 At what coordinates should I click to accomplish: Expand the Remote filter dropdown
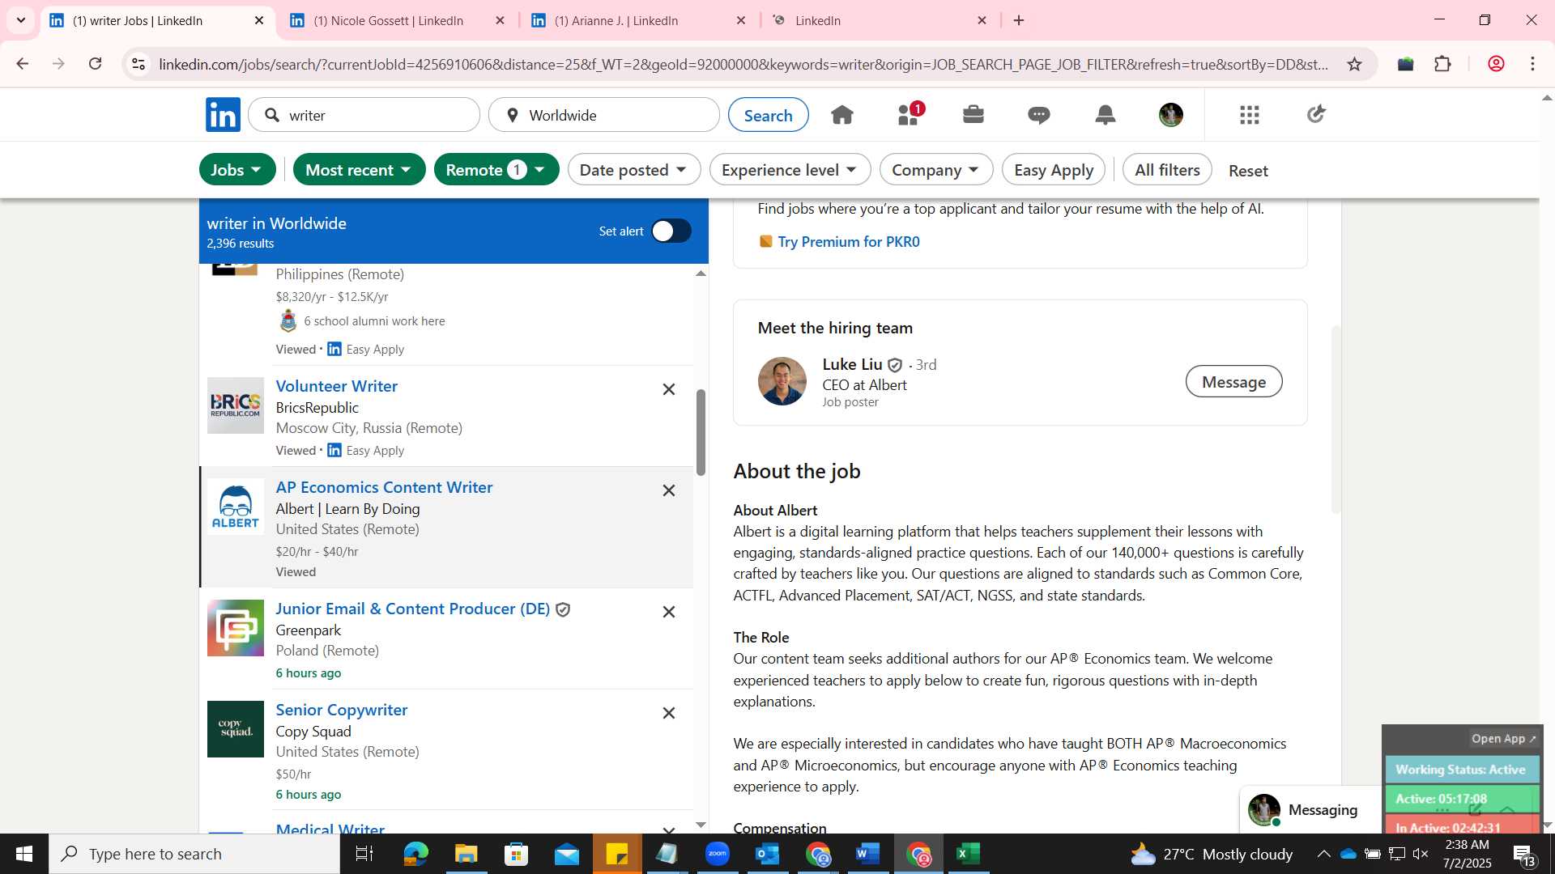496,170
